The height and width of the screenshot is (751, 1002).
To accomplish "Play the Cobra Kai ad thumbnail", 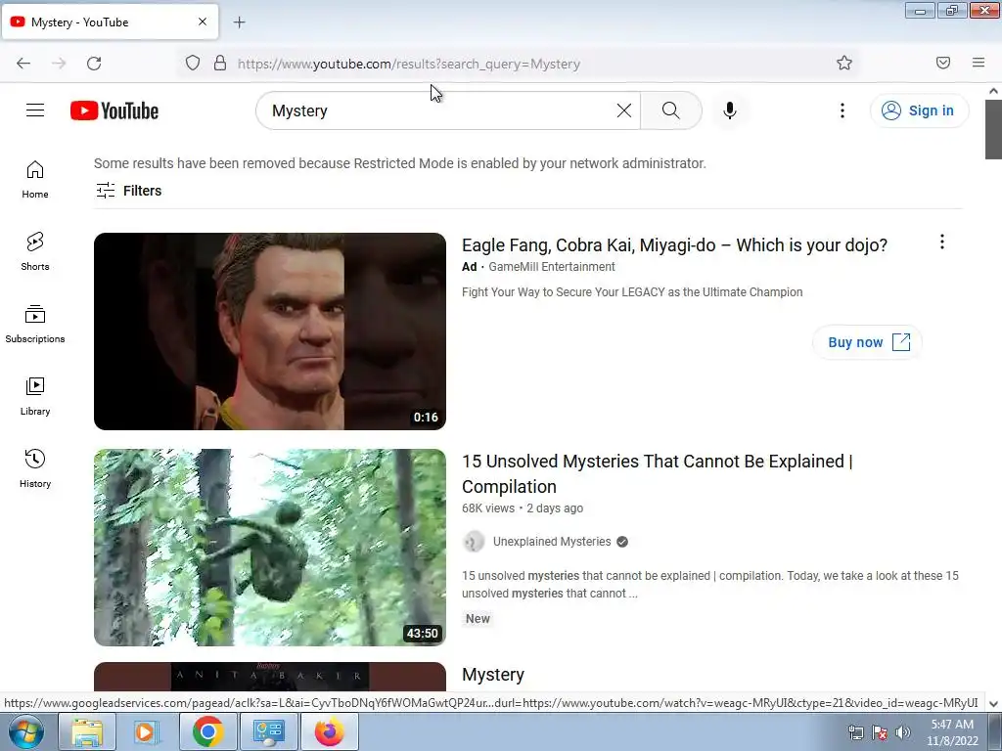I will pyautogui.click(x=270, y=331).
